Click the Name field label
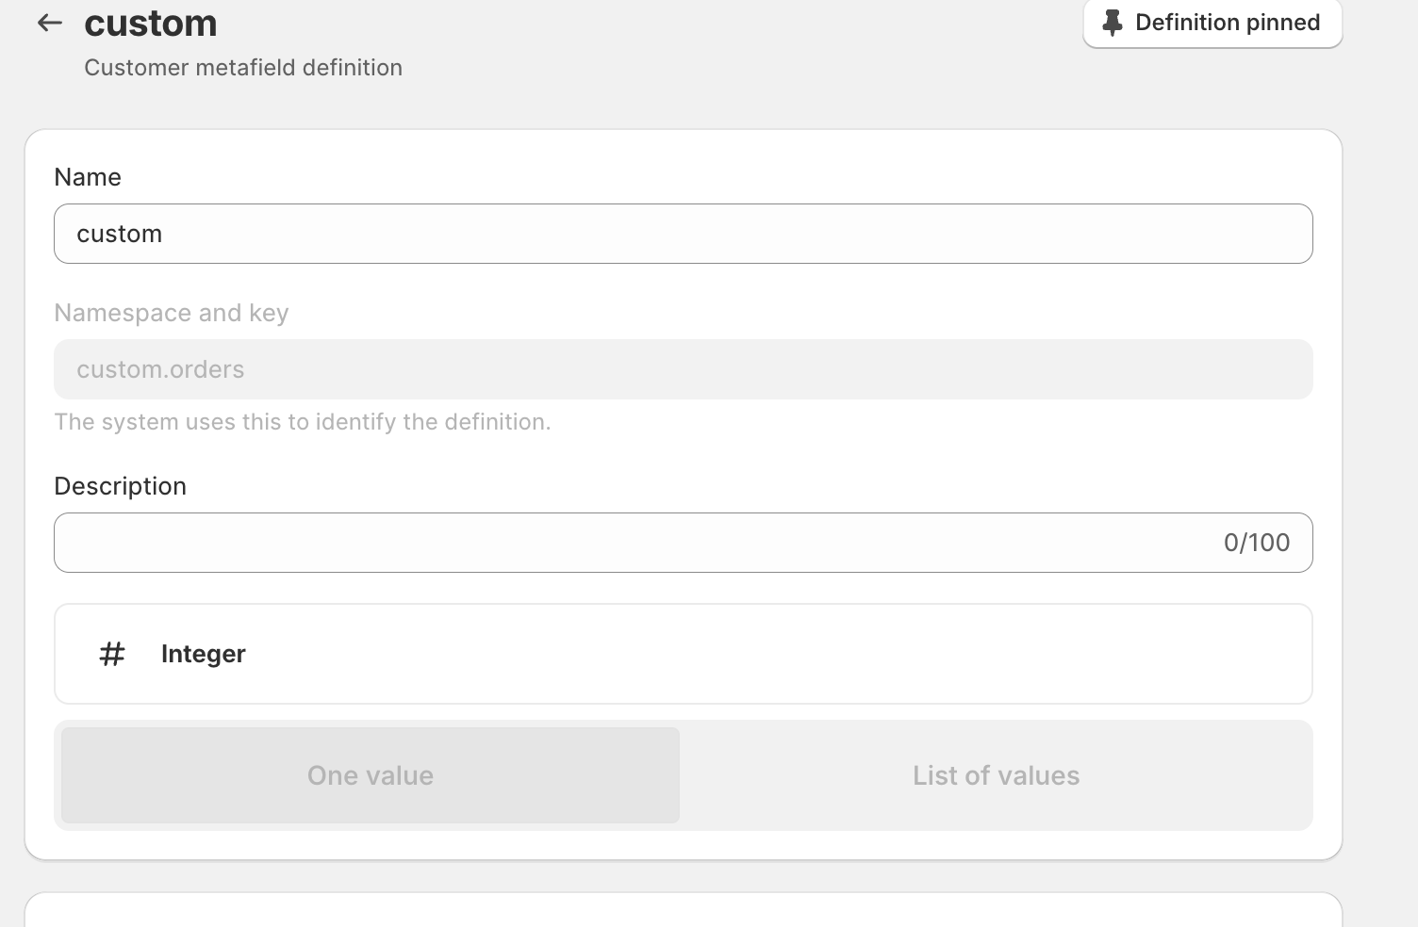This screenshot has height=927, width=1418. tap(88, 177)
